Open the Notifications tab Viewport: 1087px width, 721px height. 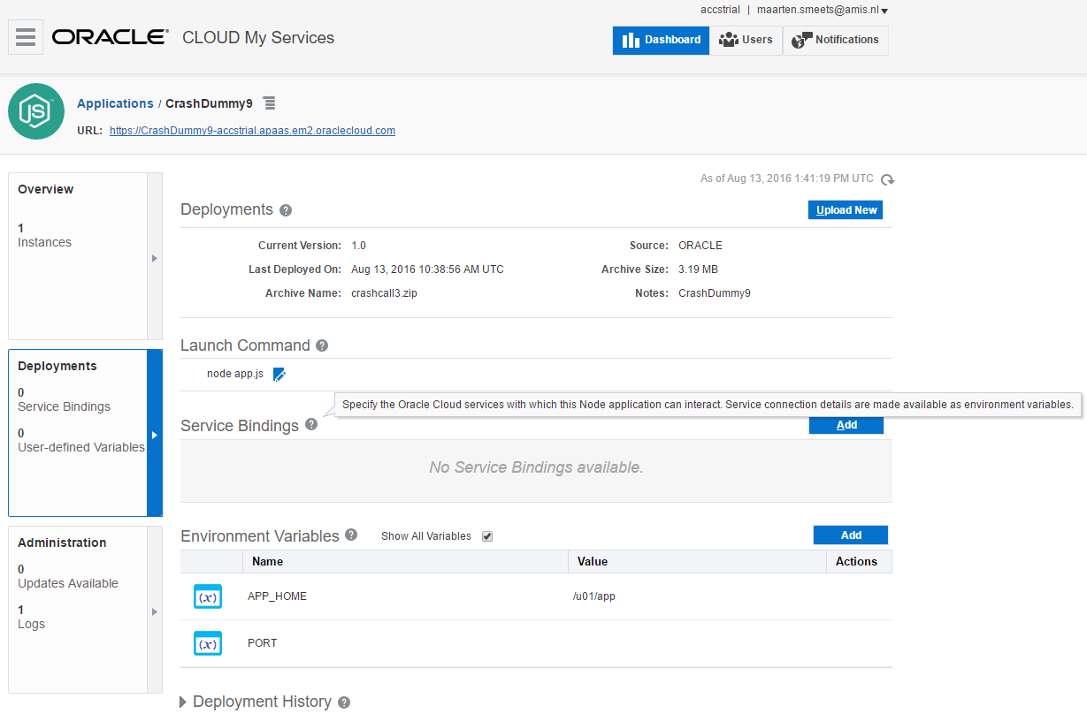coord(835,40)
